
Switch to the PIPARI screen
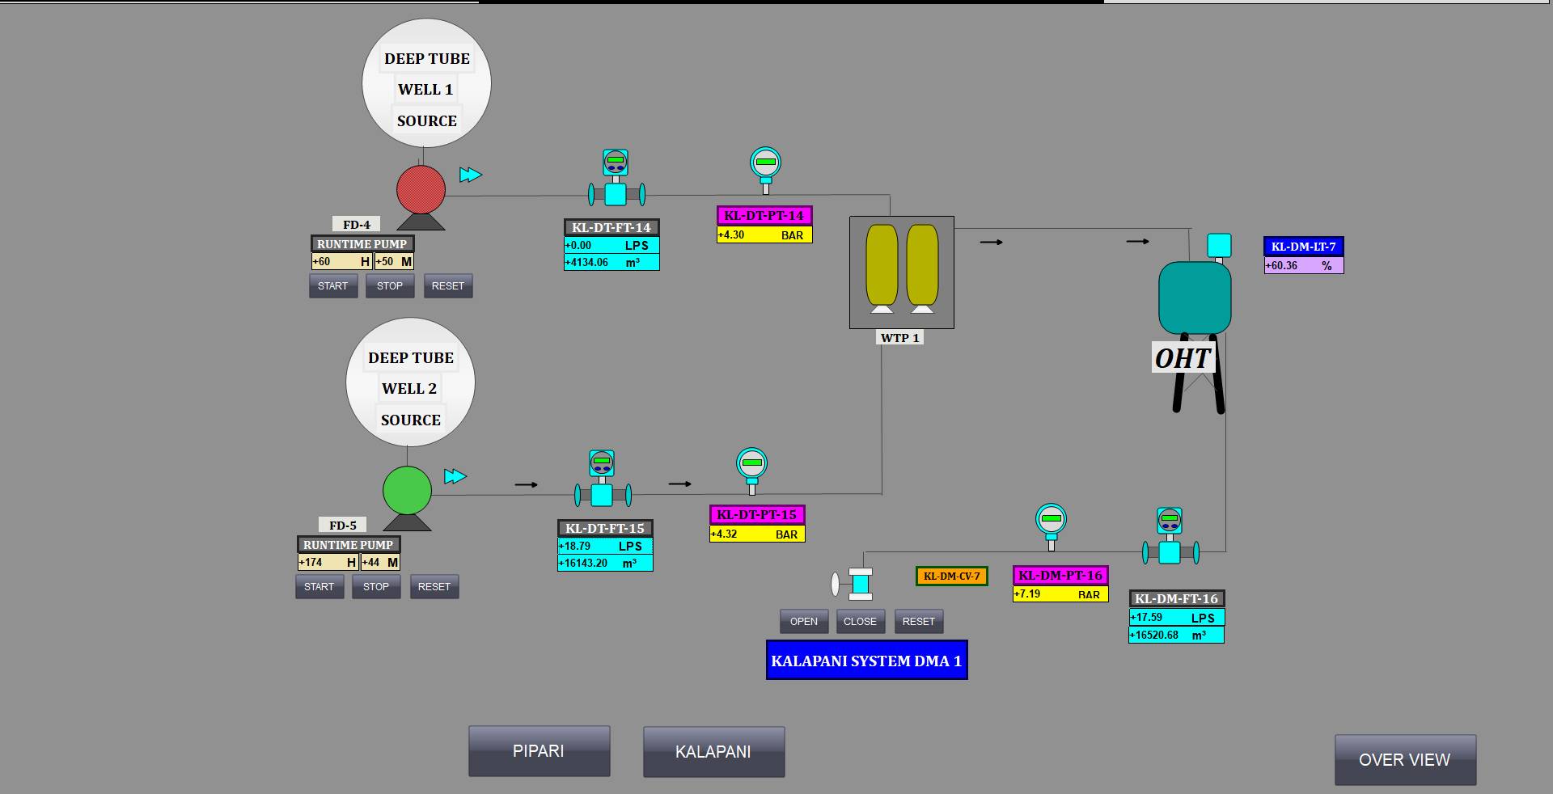click(x=539, y=751)
